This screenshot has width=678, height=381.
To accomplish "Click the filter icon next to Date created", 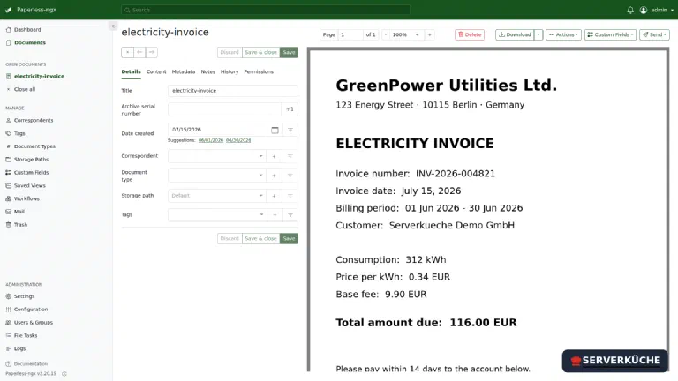I will pos(290,130).
